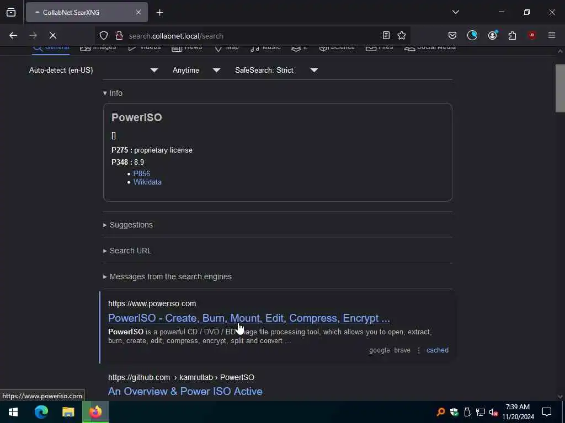This screenshot has width=565, height=423.
Task: Switch to the Map search tab
Action: [226, 48]
